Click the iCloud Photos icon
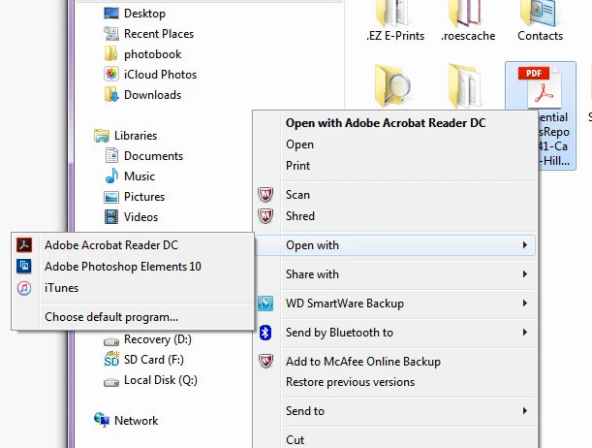Viewport: 592px width, 448px height. point(111,74)
